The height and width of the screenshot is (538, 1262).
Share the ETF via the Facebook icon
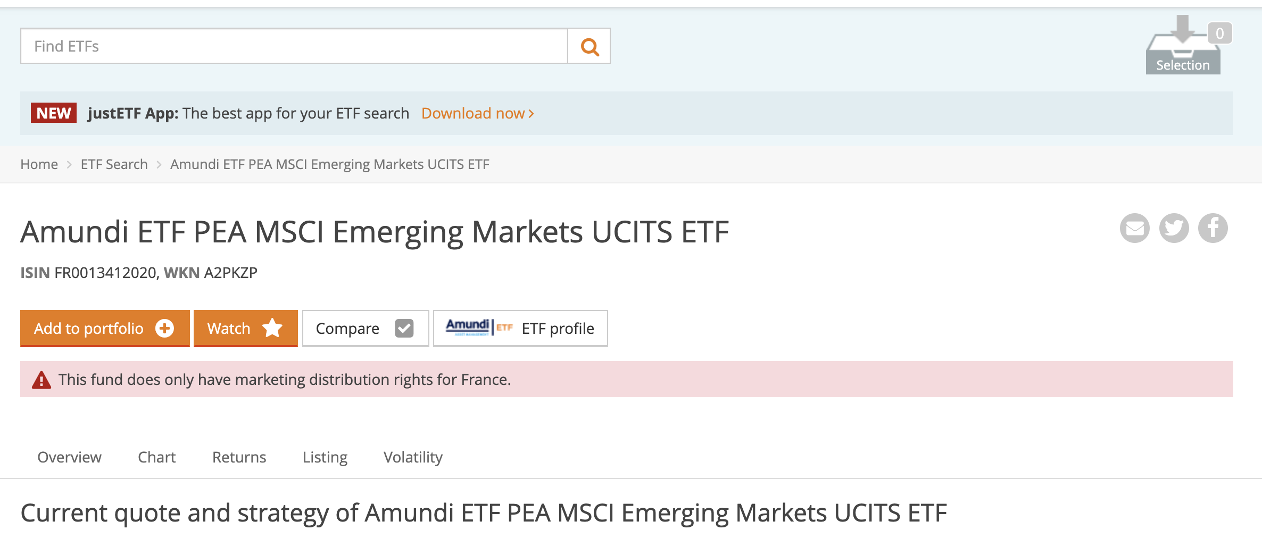[x=1213, y=228]
